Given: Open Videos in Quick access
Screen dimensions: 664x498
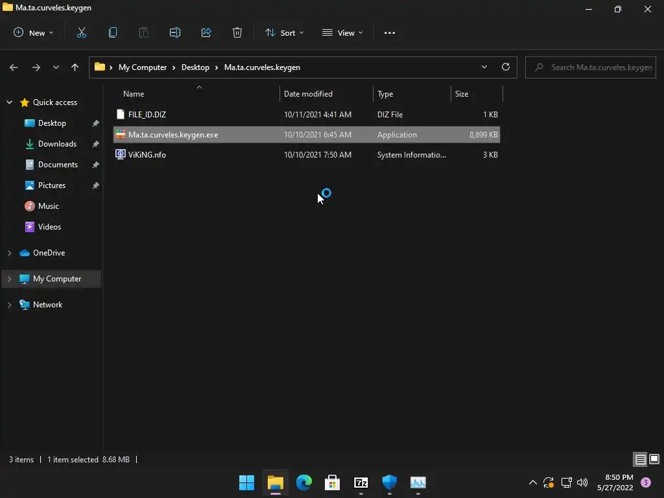Looking at the screenshot, I should point(49,226).
